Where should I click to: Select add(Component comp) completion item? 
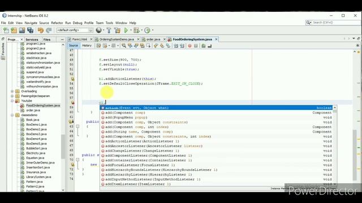pyautogui.click(x=216, y=113)
